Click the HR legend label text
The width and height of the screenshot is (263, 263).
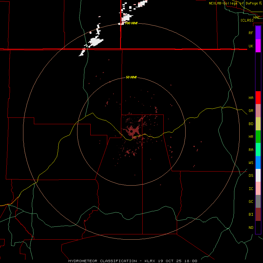[251, 137]
